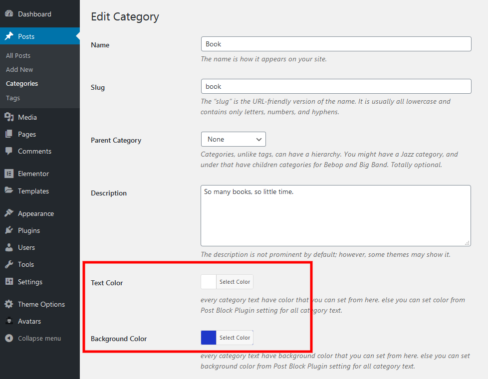The width and height of the screenshot is (488, 379).
Task: Click the Dashboard gauge icon
Action: (x=9, y=14)
